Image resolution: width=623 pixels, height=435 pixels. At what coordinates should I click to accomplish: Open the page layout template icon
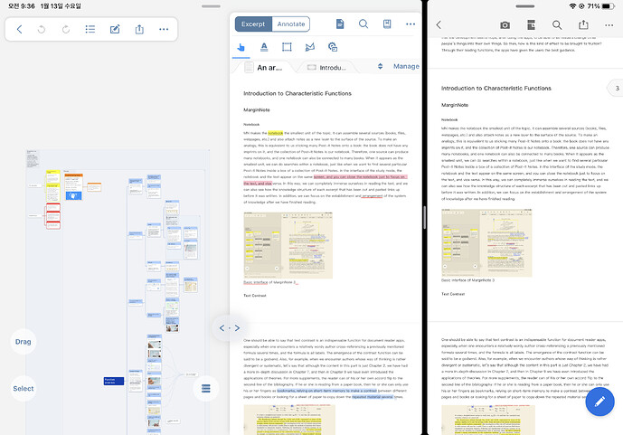(x=531, y=25)
